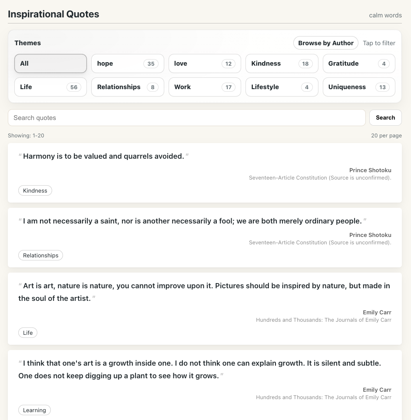Viewport: 411px width, 420px height.
Task: Click the Search button
Action: pos(385,118)
